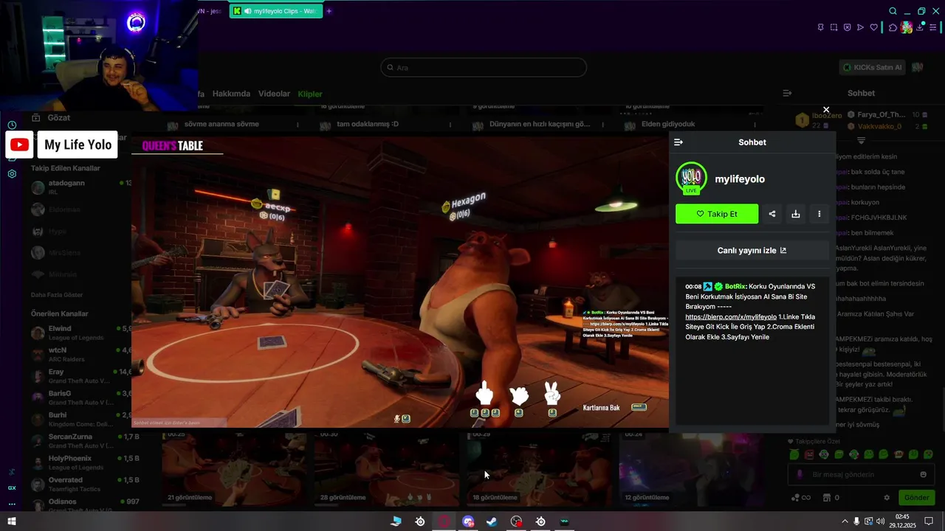Share the clip via share icon
The image size is (945, 531).
click(772, 214)
